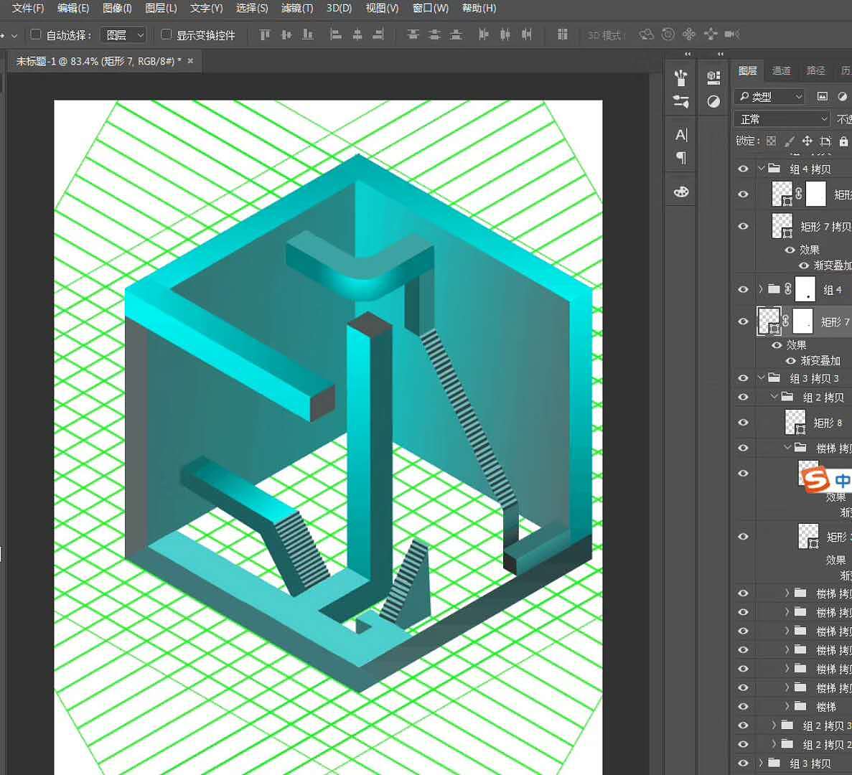
Task: Click the align vertical centers icon
Action: (x=286, y=34)
